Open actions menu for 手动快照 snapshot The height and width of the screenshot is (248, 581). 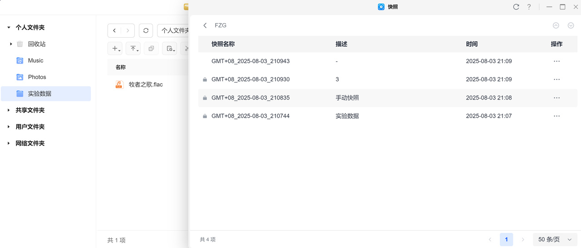click(x=556, y=98)
